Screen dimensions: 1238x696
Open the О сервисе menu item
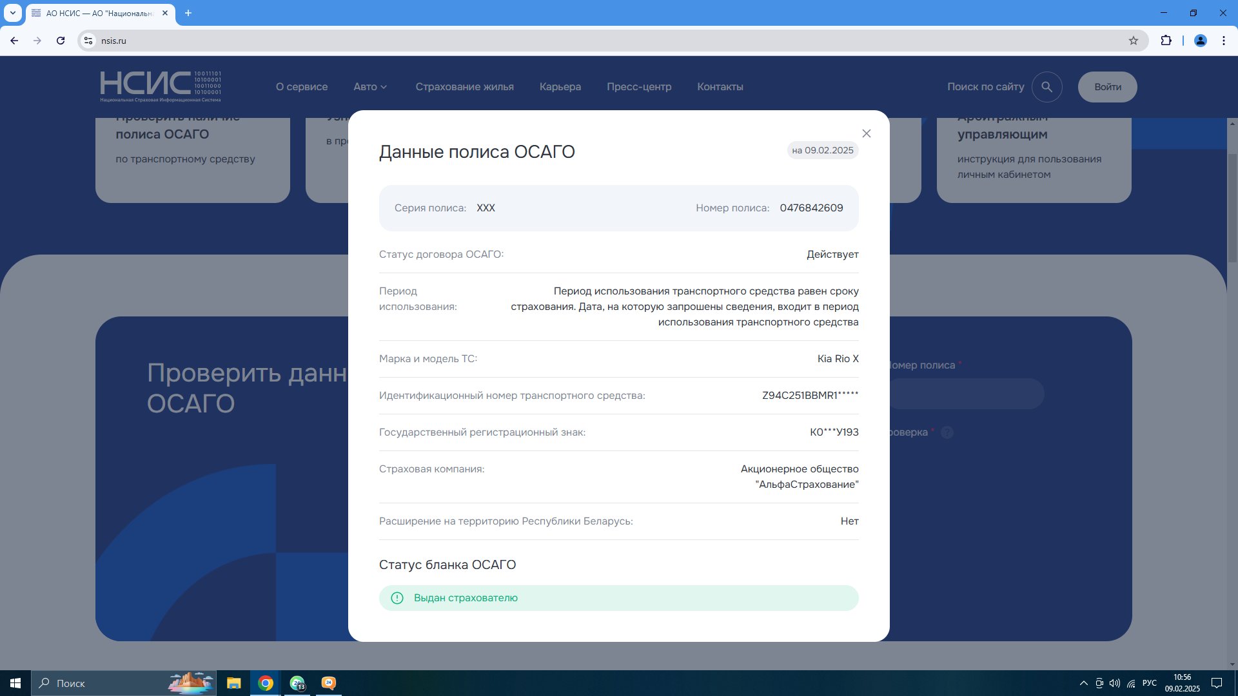302,86
